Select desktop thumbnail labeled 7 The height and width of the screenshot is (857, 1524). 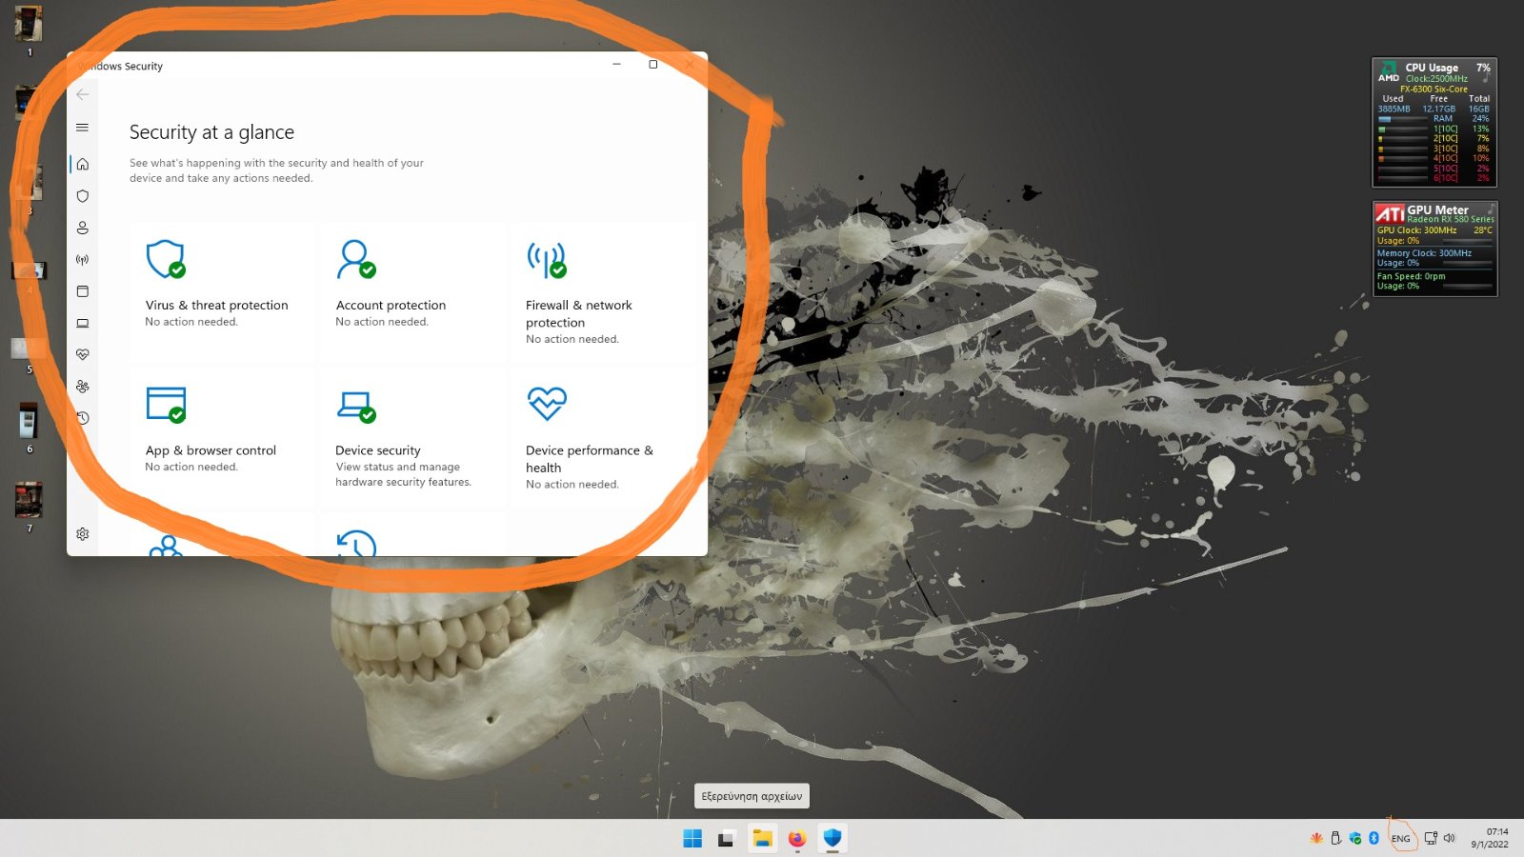pos(29,500)
